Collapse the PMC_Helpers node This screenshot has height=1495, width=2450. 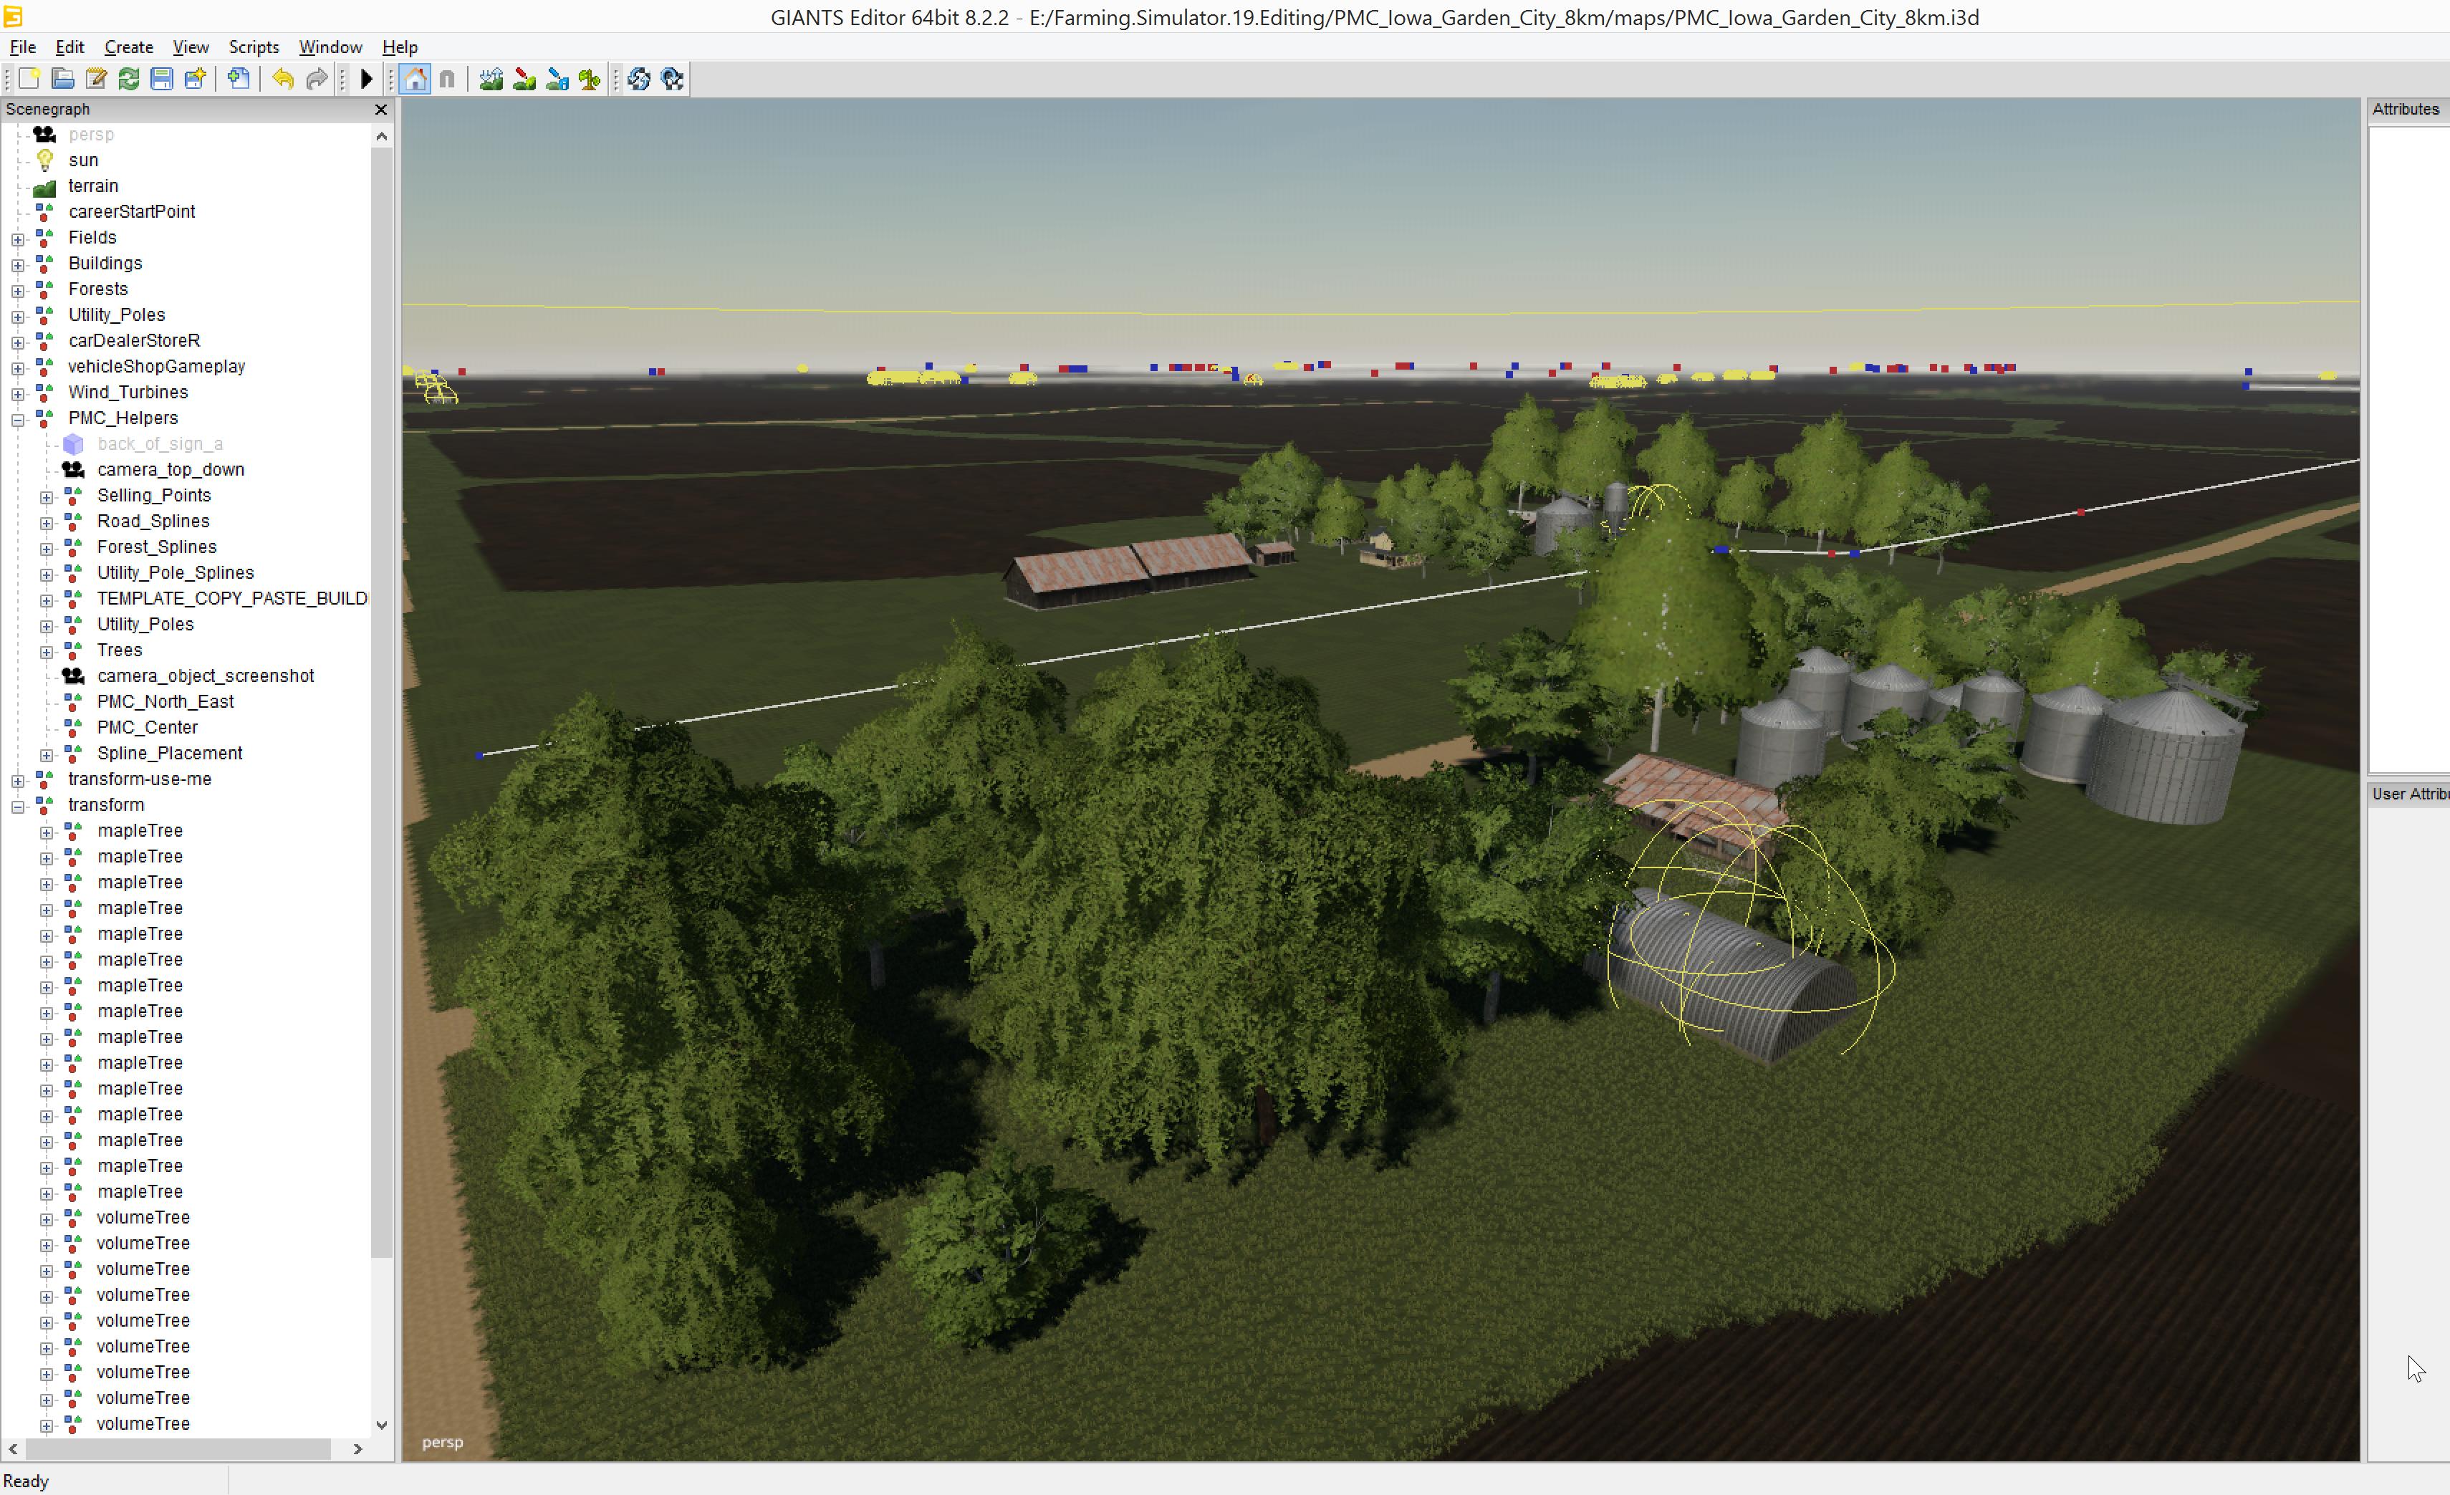coord(18,420)
